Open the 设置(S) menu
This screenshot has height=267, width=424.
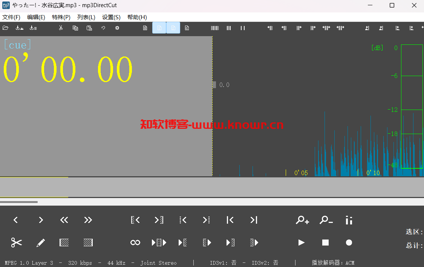(x=111, y=17)
